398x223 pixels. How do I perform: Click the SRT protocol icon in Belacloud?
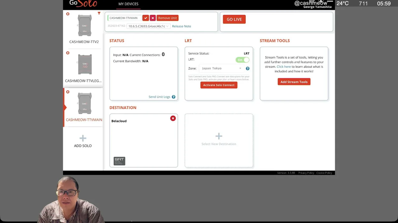(119, 161)
